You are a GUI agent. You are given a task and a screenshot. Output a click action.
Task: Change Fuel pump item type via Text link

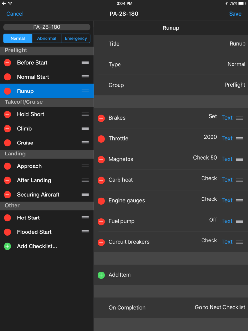[x=227, y=221]
